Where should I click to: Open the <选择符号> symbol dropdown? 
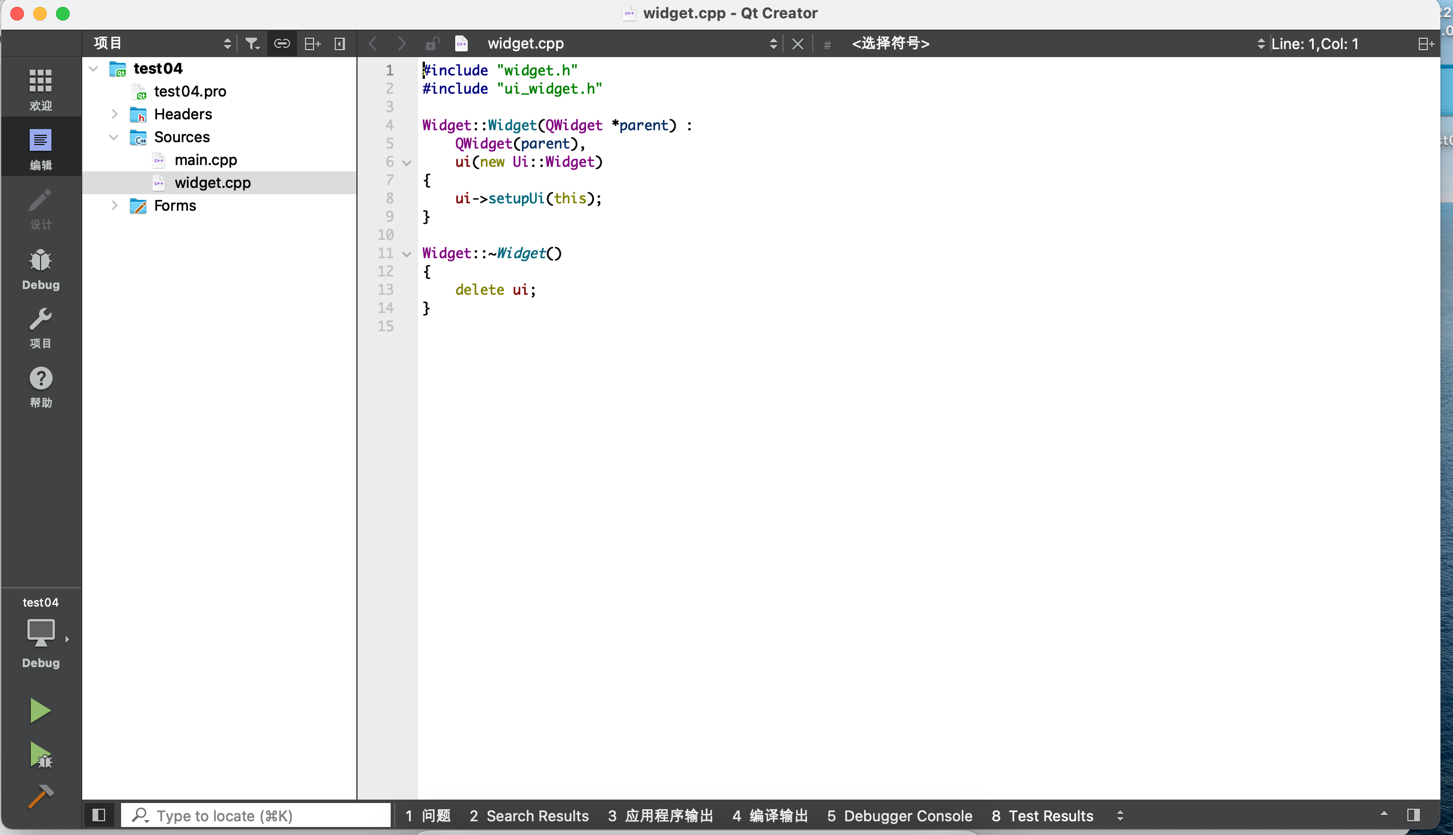[x=890, y=43]
